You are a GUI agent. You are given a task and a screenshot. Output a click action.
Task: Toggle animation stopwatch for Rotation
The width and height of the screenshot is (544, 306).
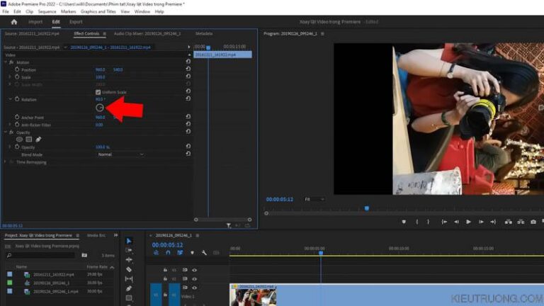(17, 99)
